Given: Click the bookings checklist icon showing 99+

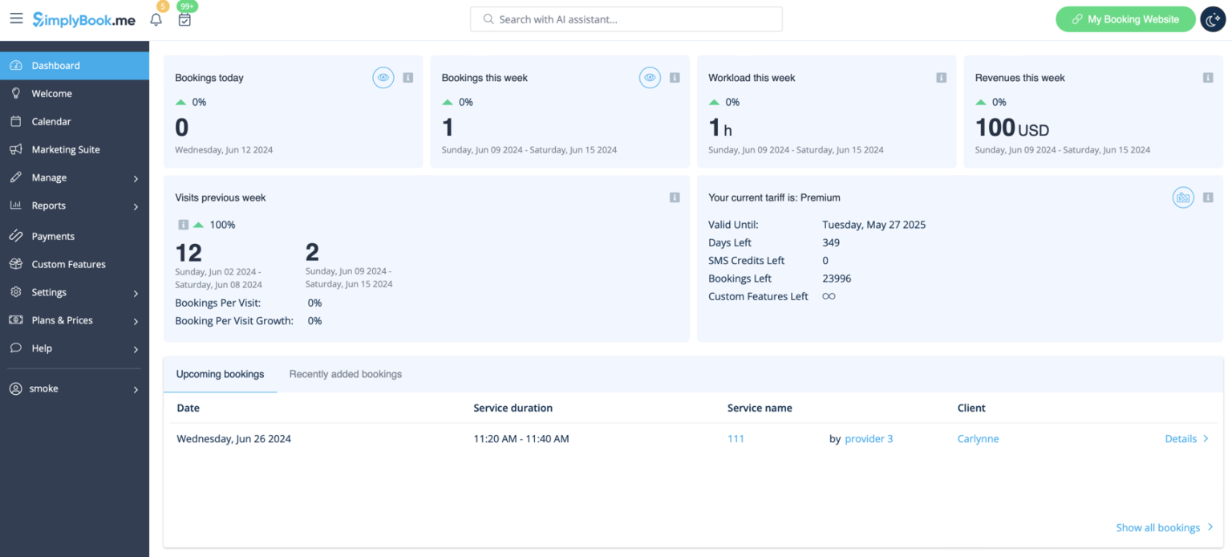Looking at the screenshot, I should pos(184,18).
